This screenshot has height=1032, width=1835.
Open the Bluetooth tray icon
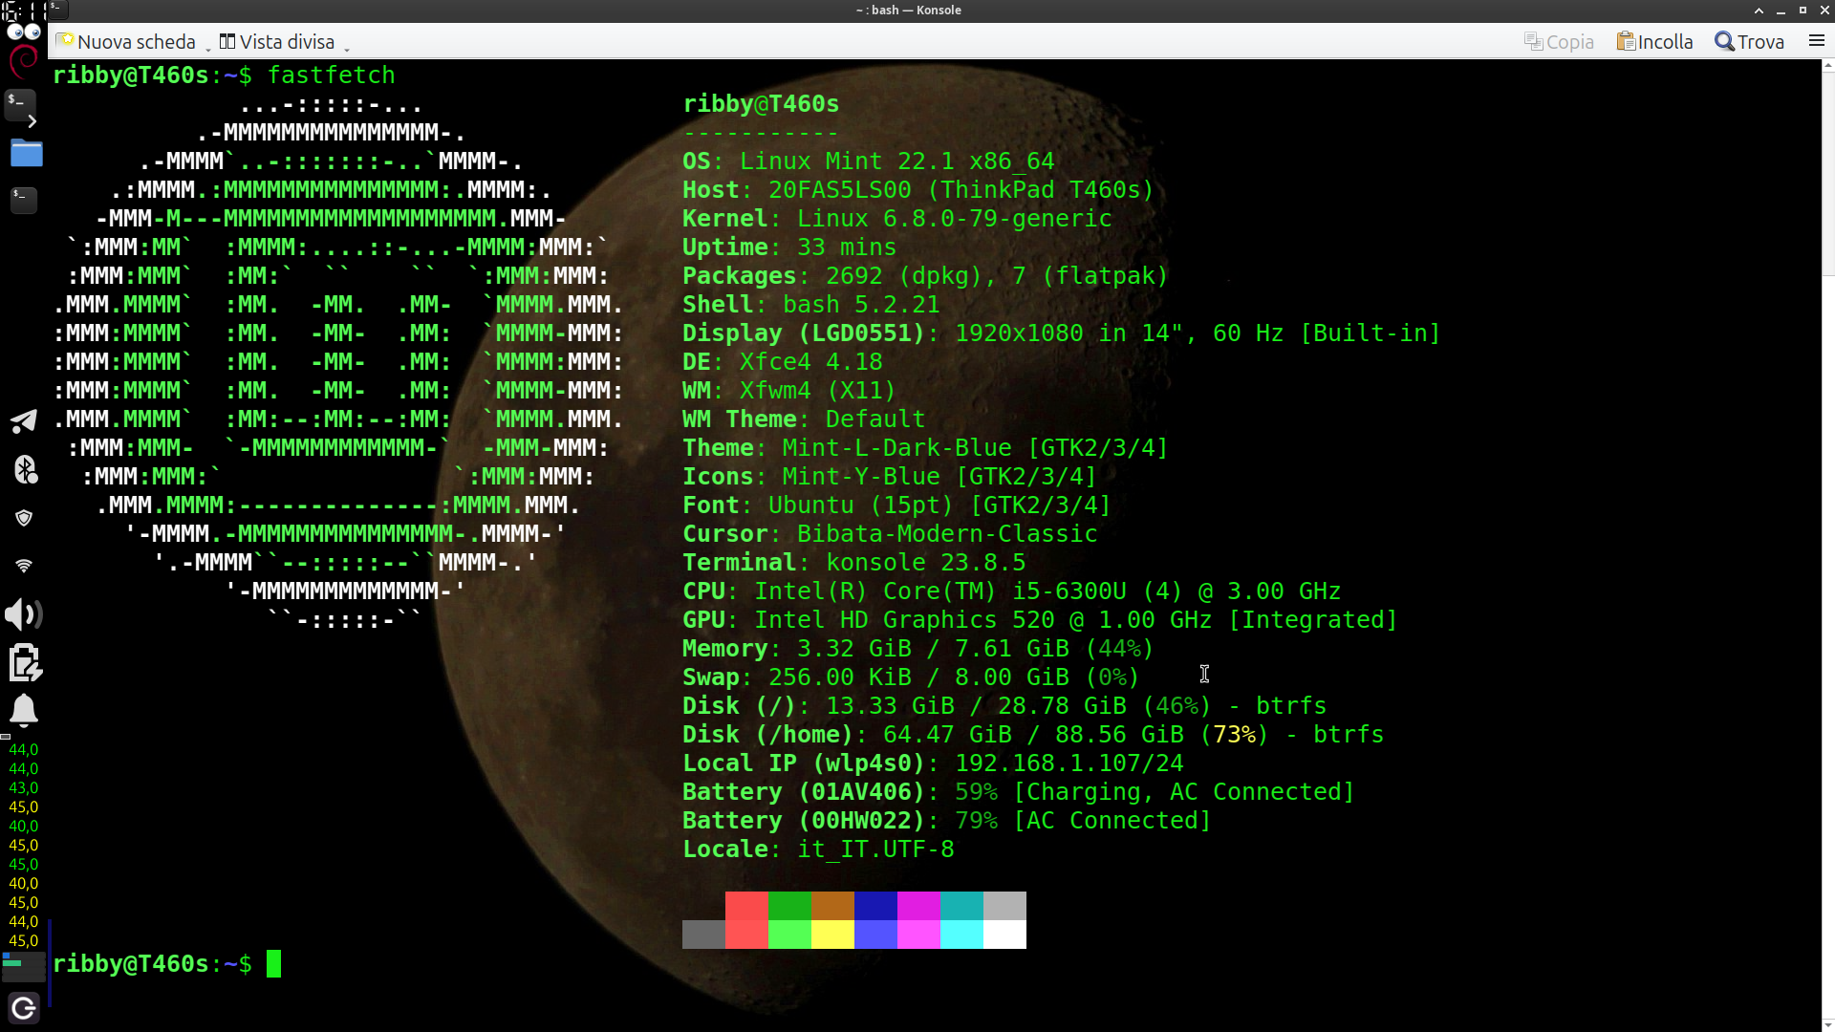25,469
